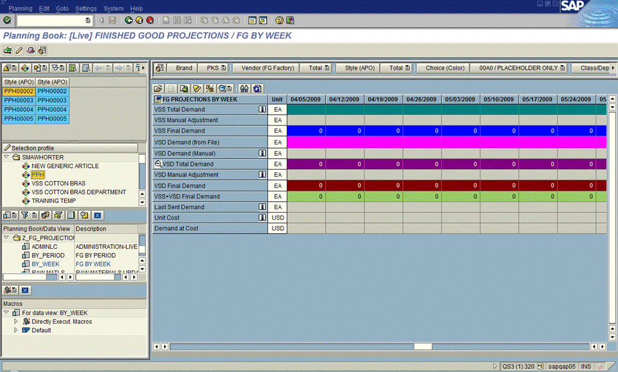
Task: Click the info icon on VSD Demand (Manual) row
Action: pyautogui.click(x=262, y=153)
